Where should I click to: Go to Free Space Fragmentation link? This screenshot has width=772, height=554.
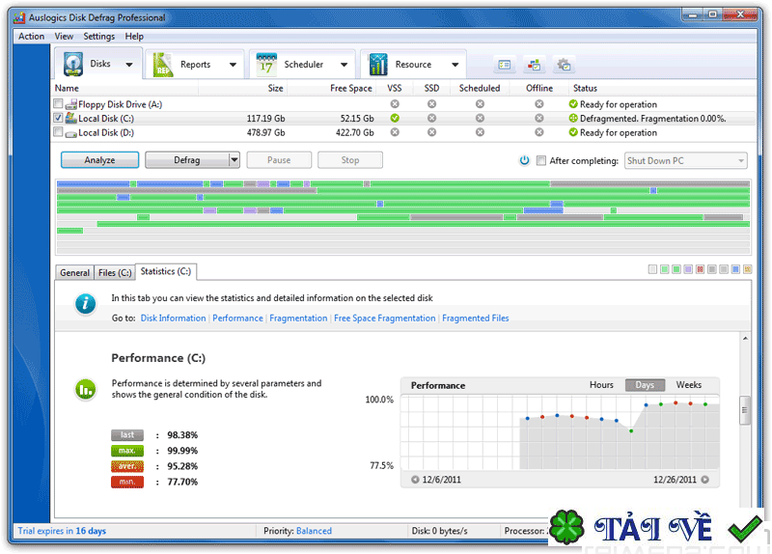click(x=384, y=319)
